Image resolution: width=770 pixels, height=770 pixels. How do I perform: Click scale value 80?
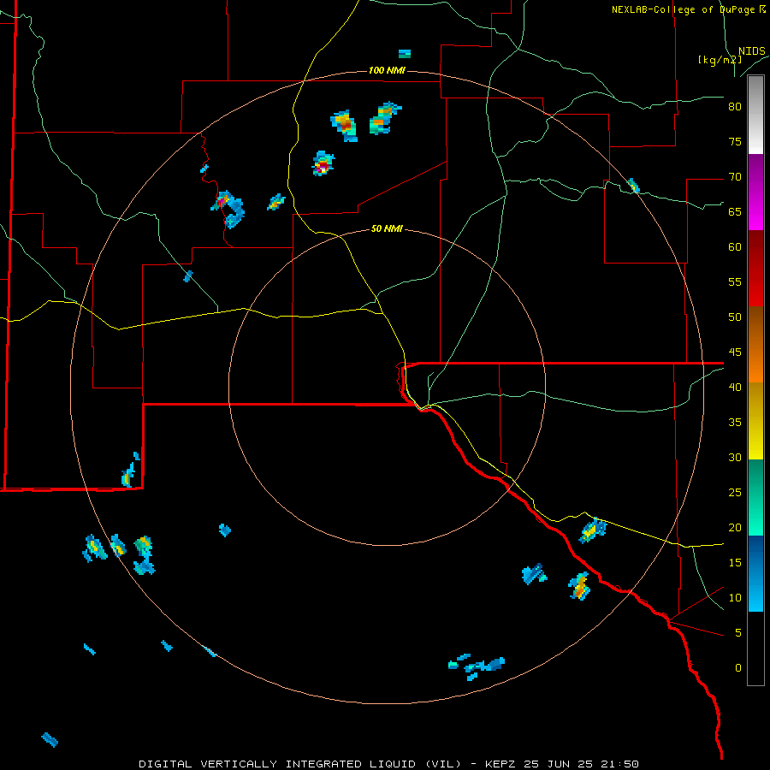click(735, 107)
